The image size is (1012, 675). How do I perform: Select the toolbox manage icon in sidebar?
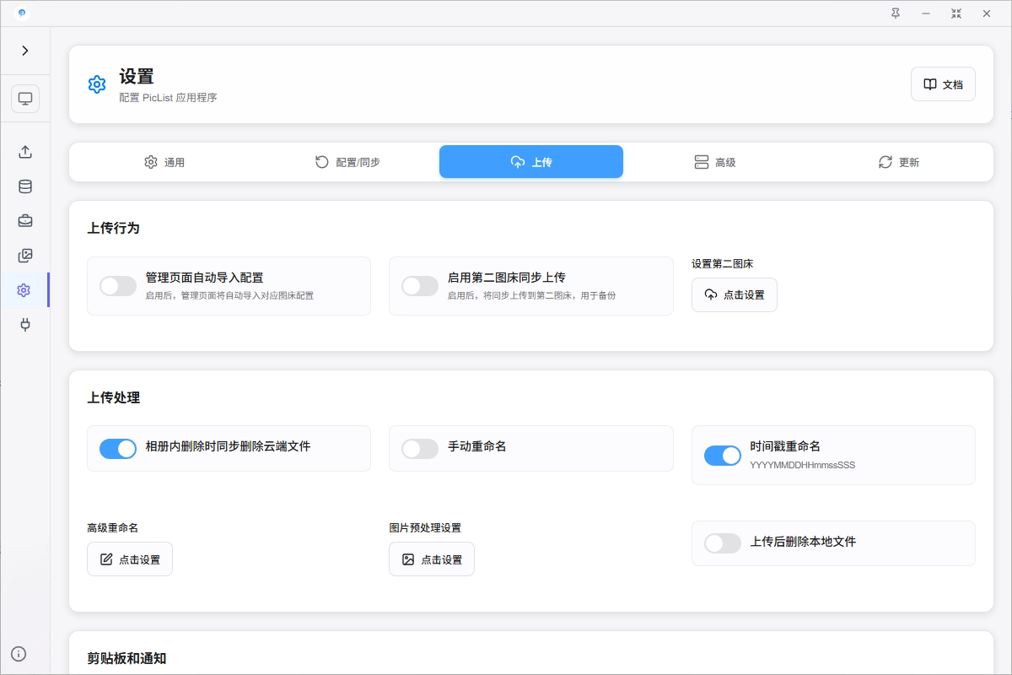point(25,220)
